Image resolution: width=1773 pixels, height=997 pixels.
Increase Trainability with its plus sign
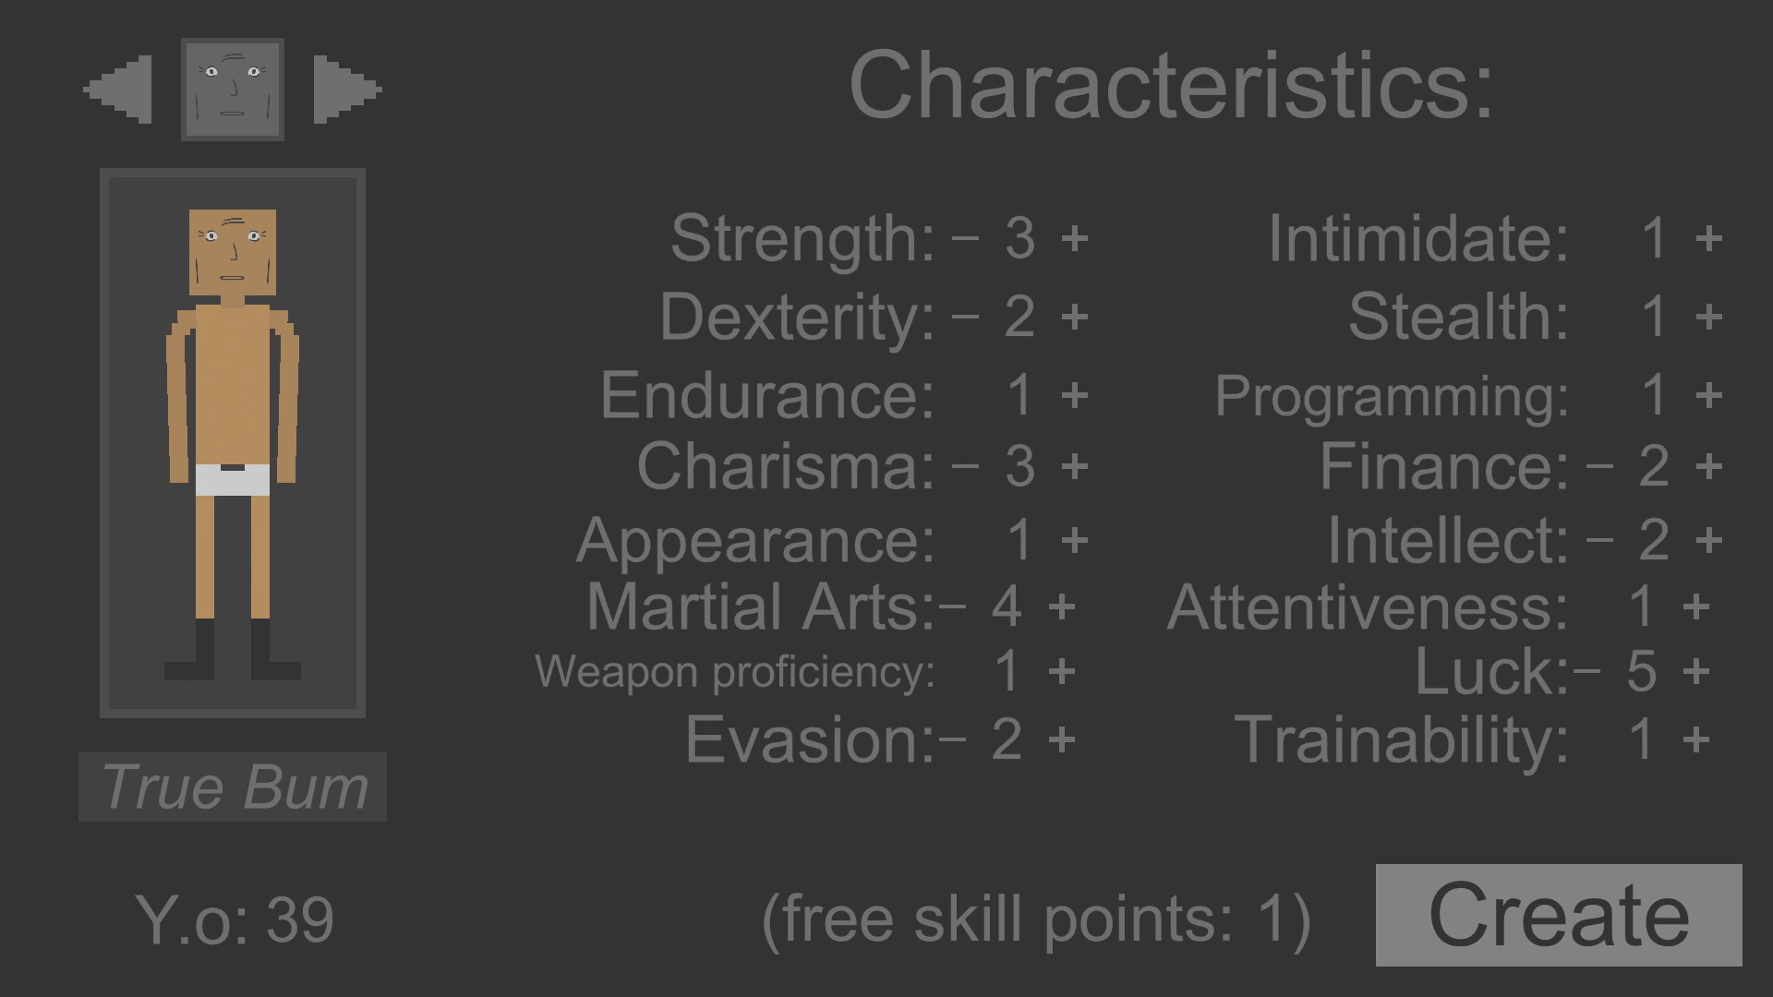(1696, 739)
